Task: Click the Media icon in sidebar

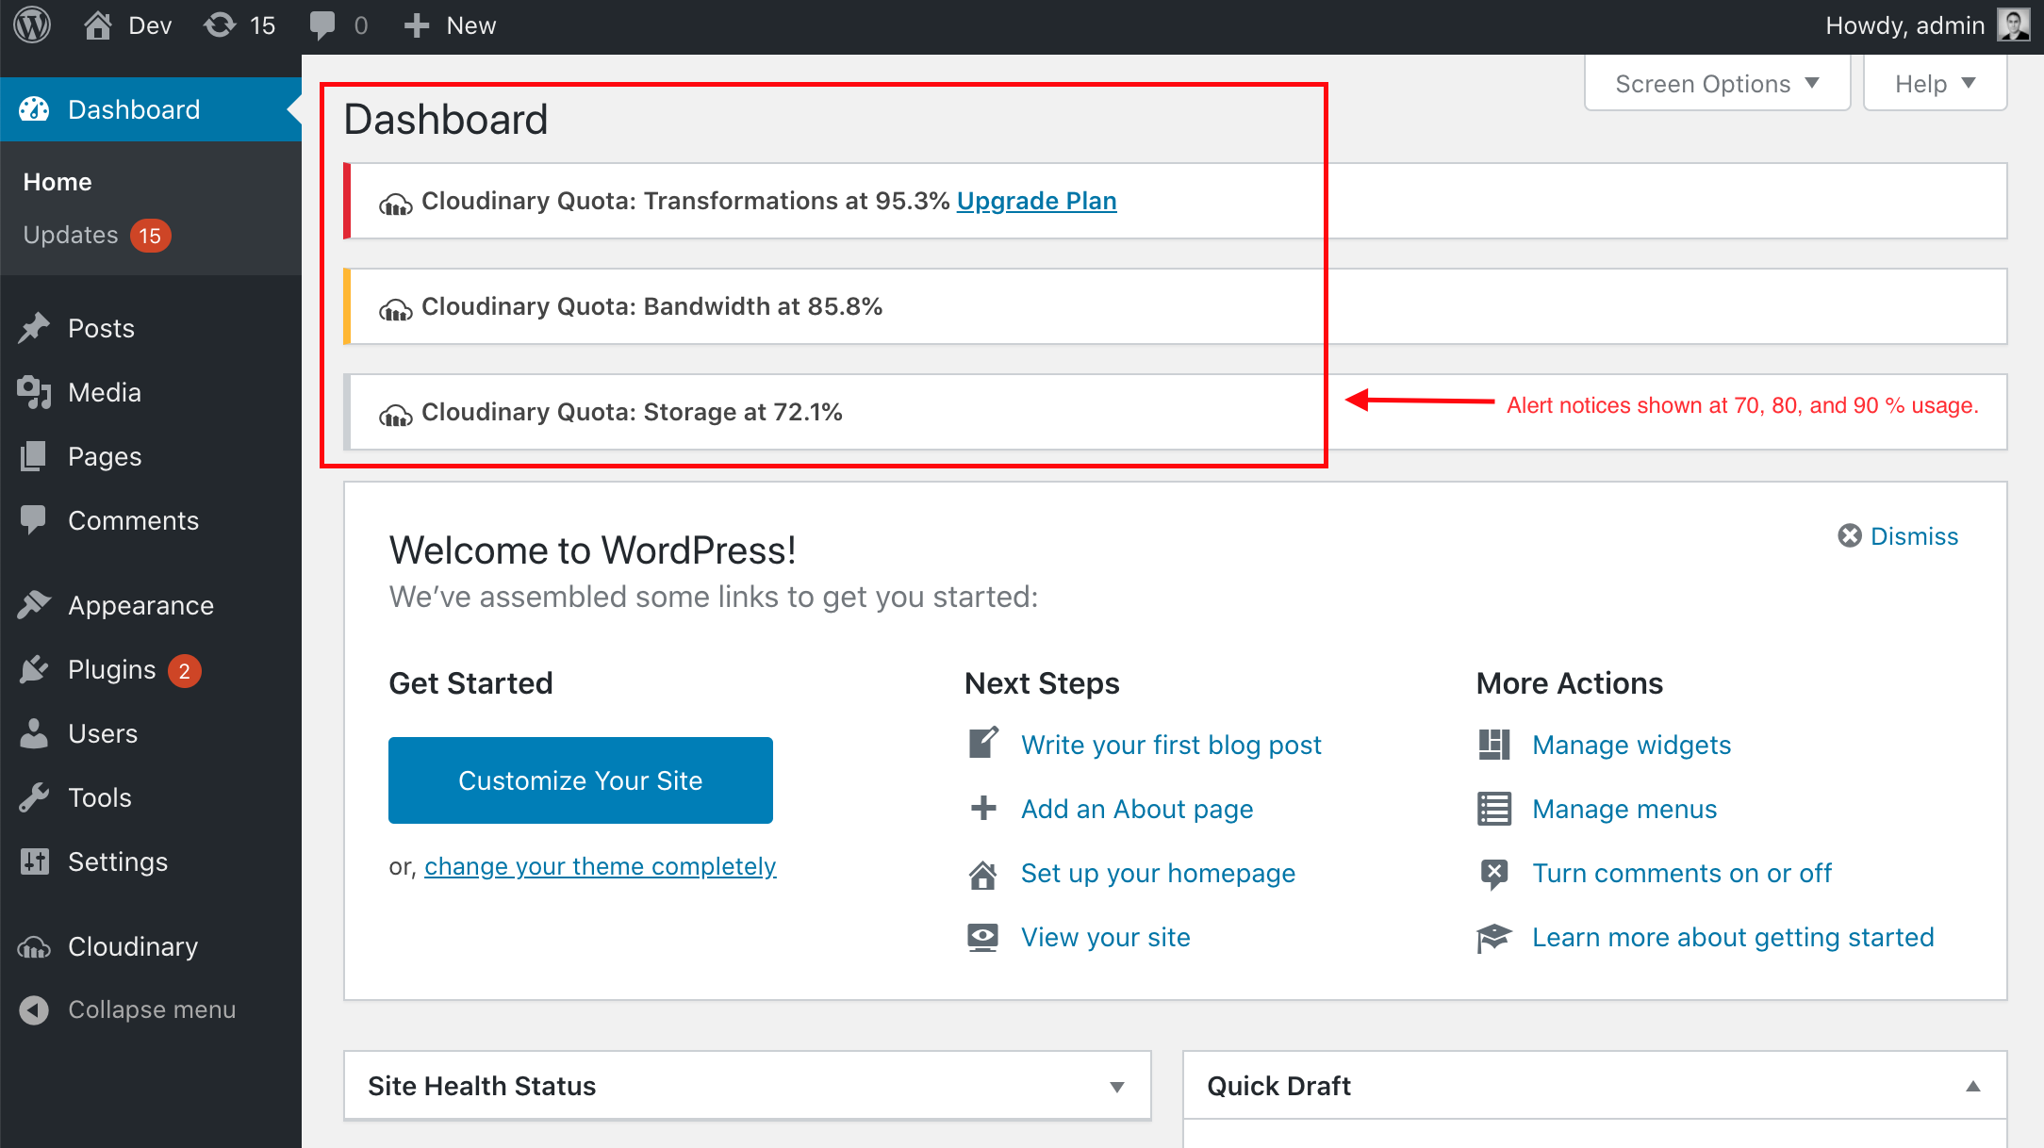Action: [x=34, y=392]
